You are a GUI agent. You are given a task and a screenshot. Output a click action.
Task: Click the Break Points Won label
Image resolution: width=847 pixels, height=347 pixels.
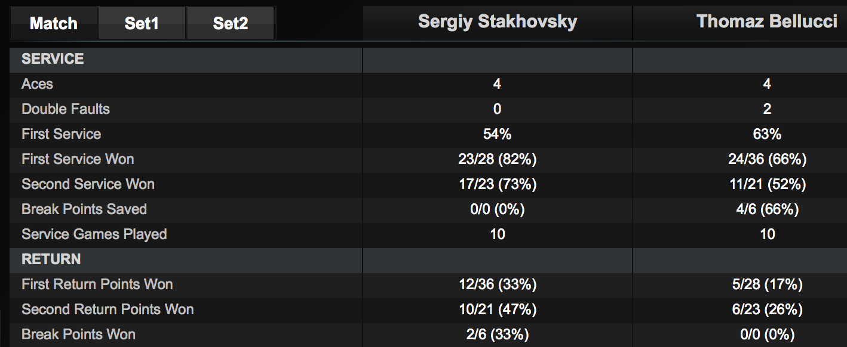click(78, 334)
